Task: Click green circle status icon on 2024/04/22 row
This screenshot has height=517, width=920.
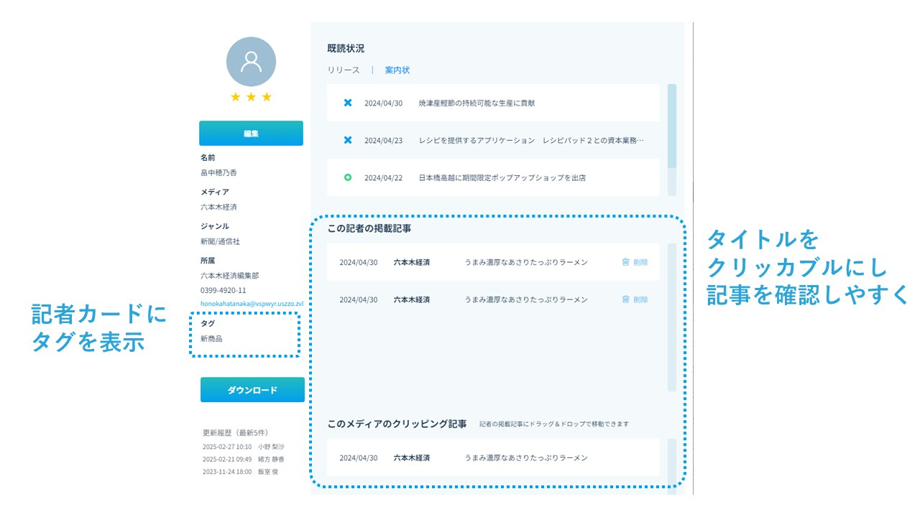Action: coord(348,177)
